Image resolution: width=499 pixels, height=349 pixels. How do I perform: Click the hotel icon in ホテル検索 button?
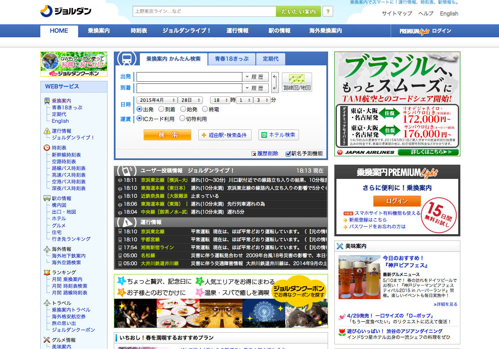264,135
